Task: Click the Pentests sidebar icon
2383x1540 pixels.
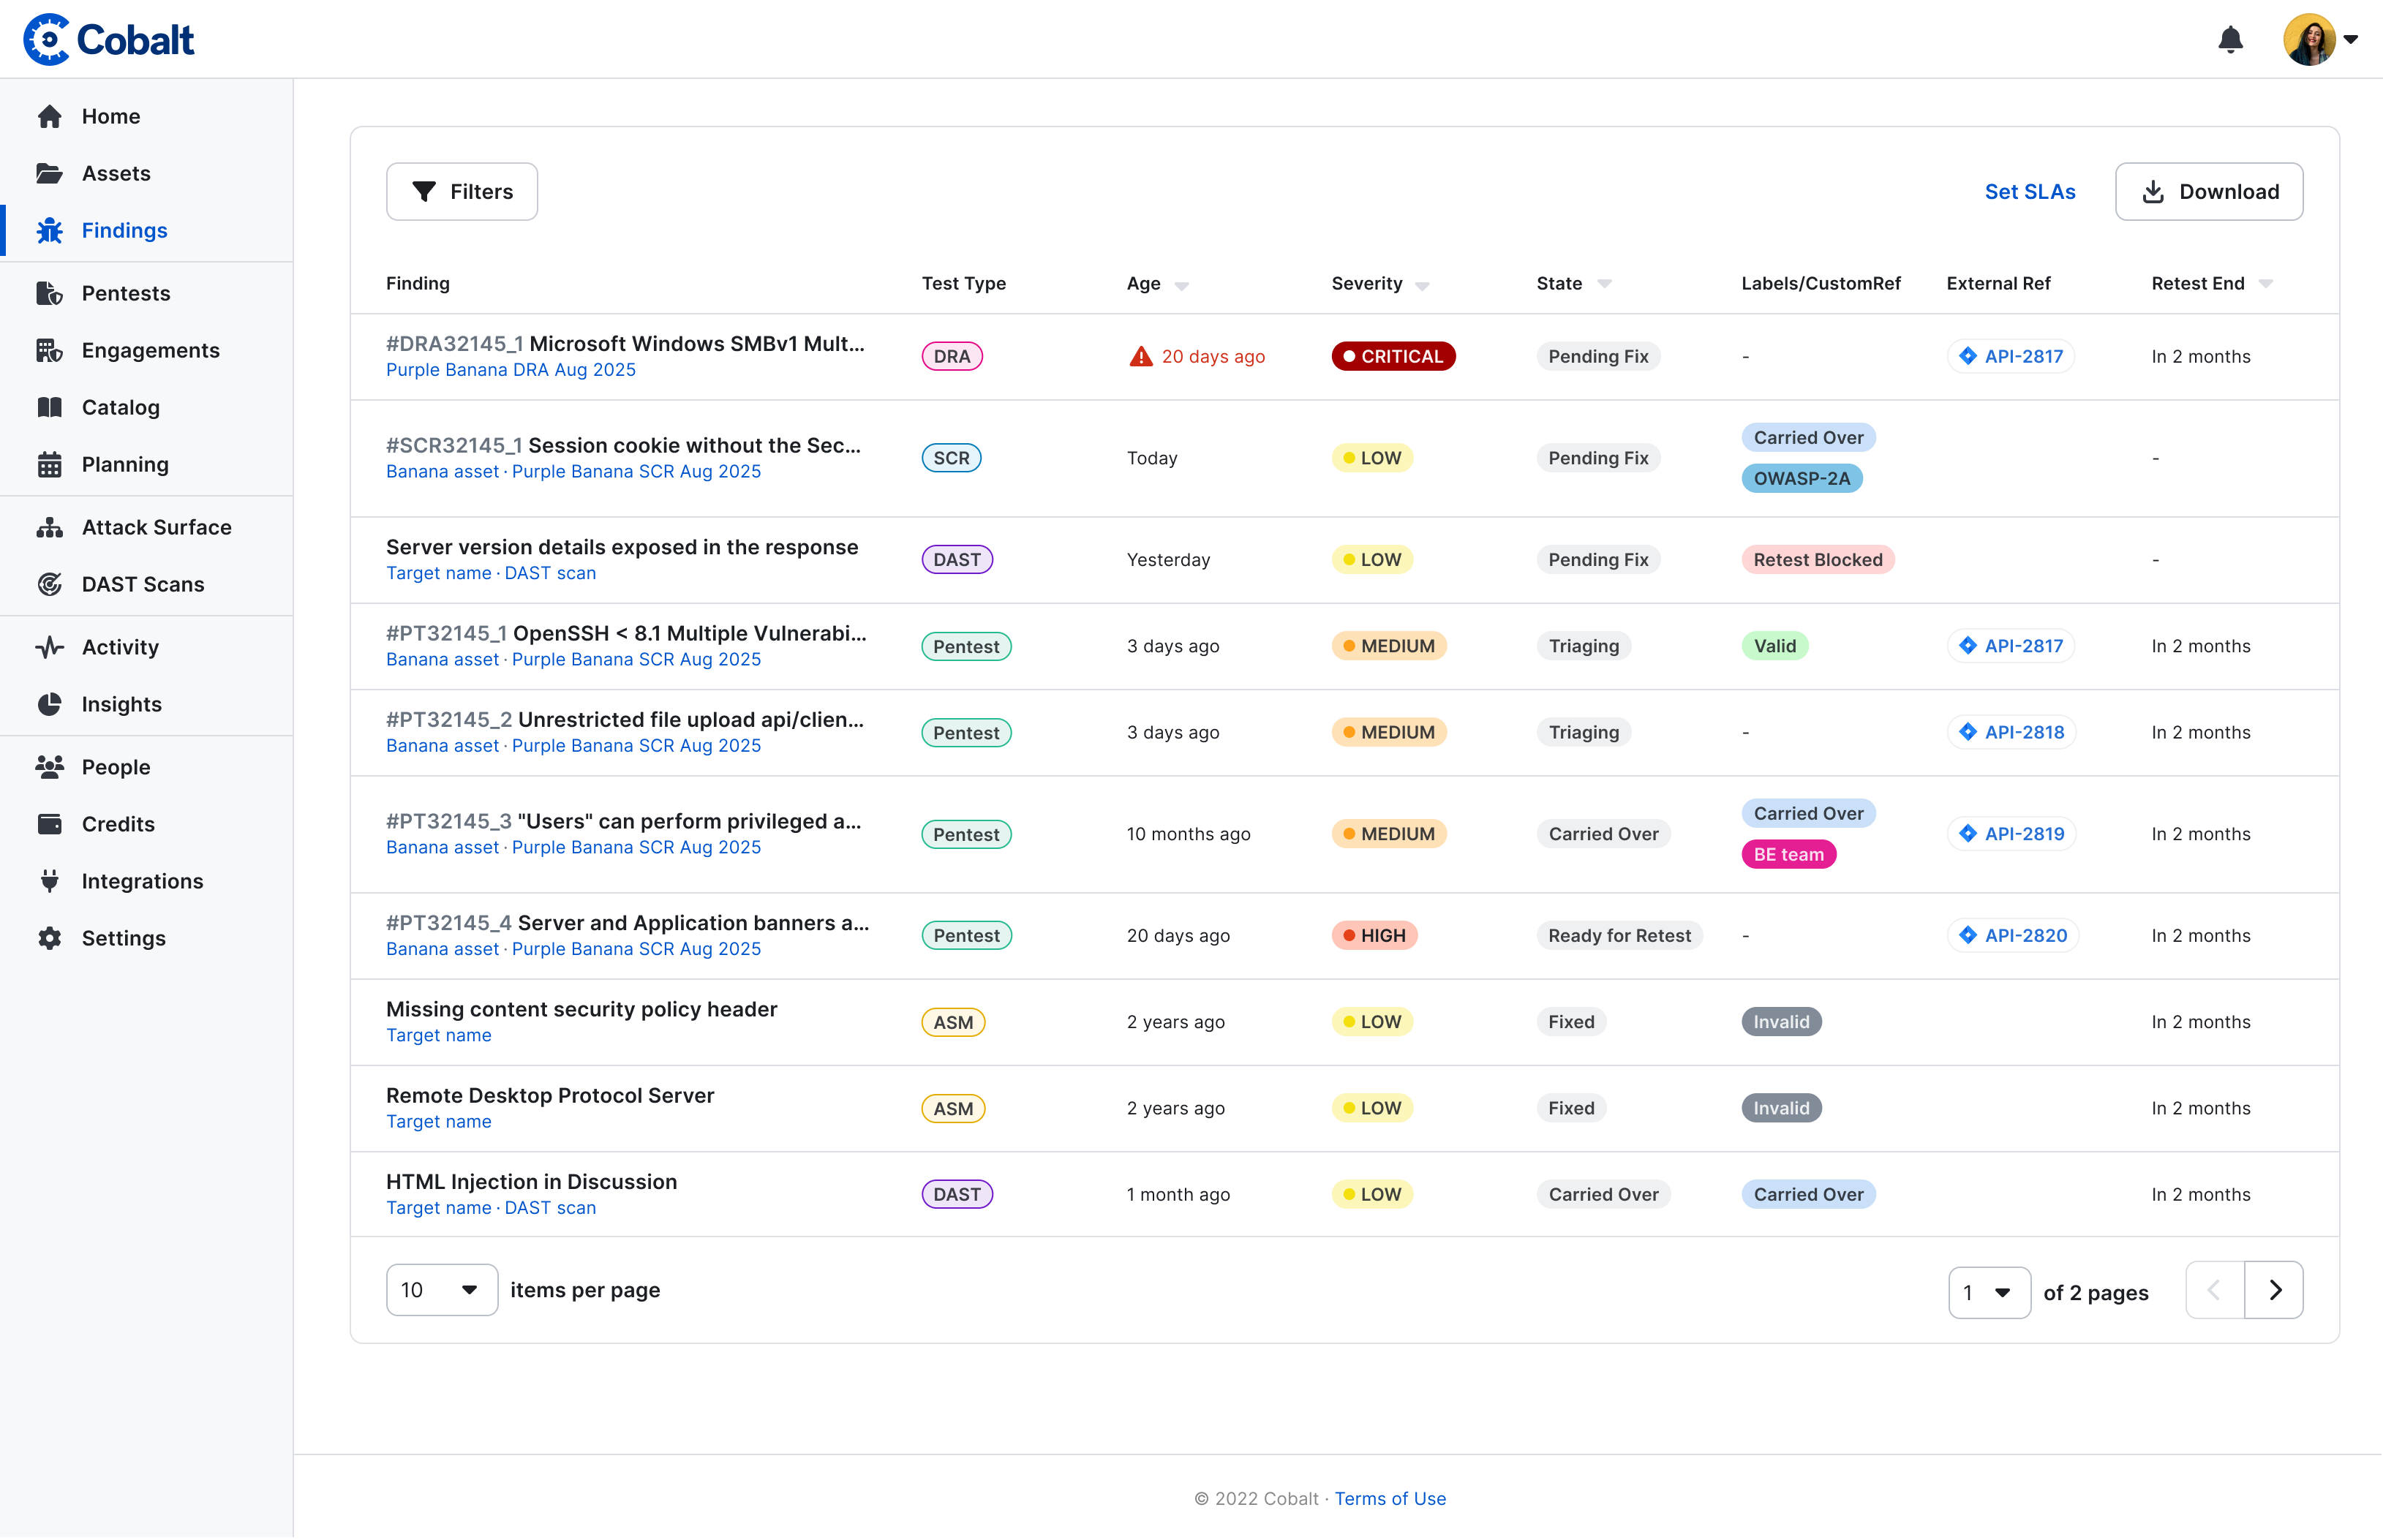Action: click(x=49, y=294)
